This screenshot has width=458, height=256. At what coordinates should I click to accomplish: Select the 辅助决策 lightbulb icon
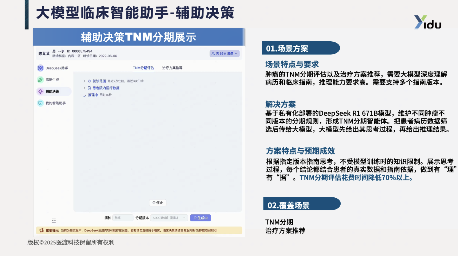coord(40,91)
